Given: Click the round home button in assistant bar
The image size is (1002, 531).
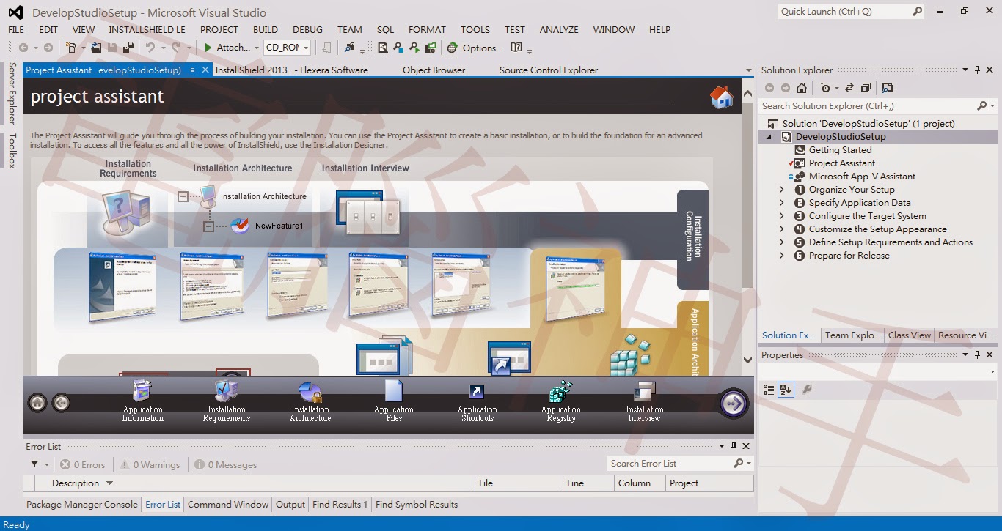Looking at the screenshot, I should point(37,402).
